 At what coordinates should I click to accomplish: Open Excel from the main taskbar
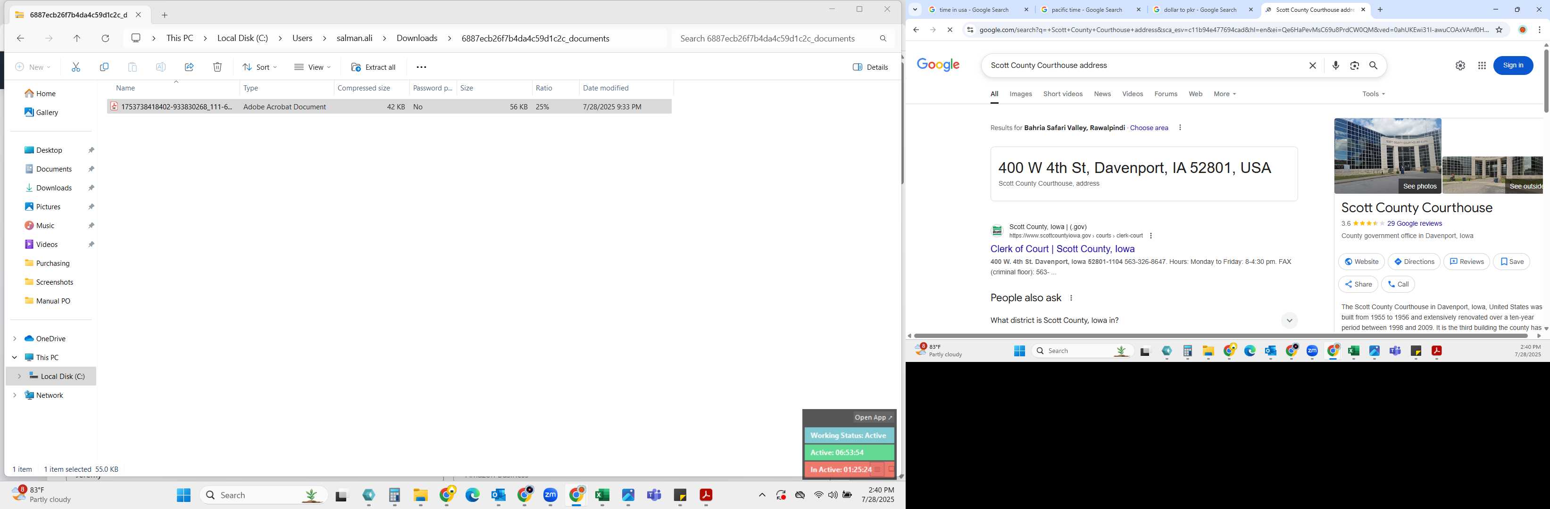602,495
